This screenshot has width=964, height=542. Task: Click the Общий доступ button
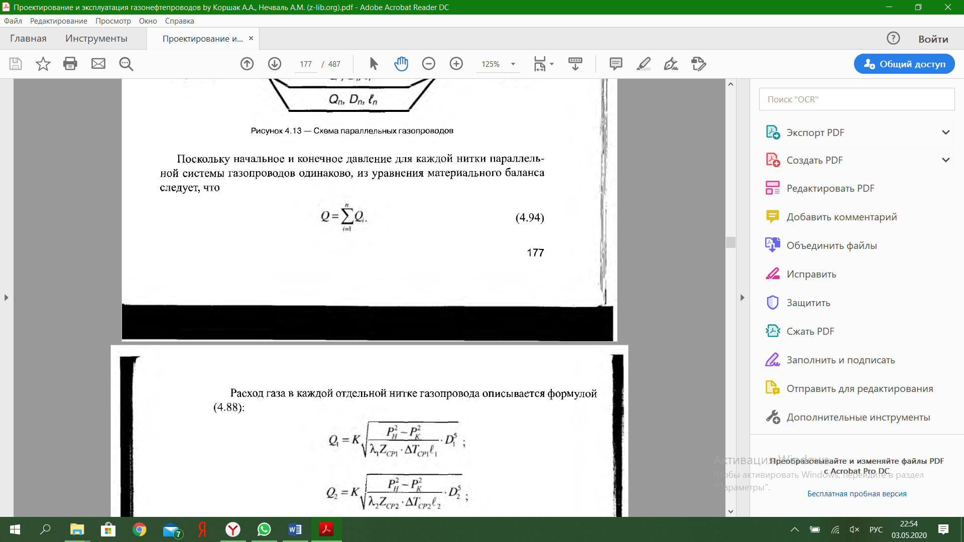point(904,64)
